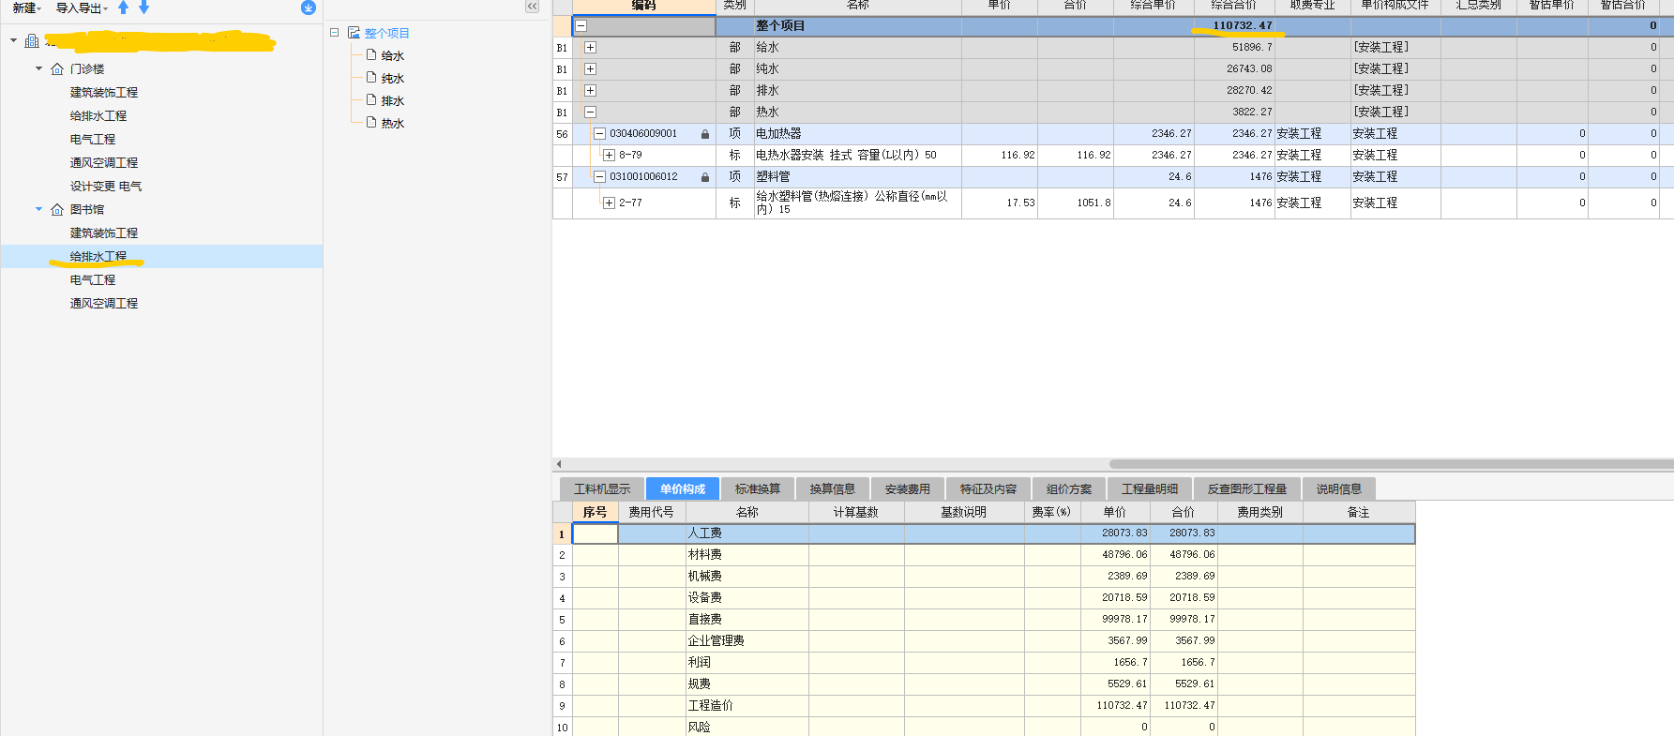The width and height of the screenshot is (1674, 736).
Task: Click the empty 序号 cell in row 1
Action: tap(596, 533)
